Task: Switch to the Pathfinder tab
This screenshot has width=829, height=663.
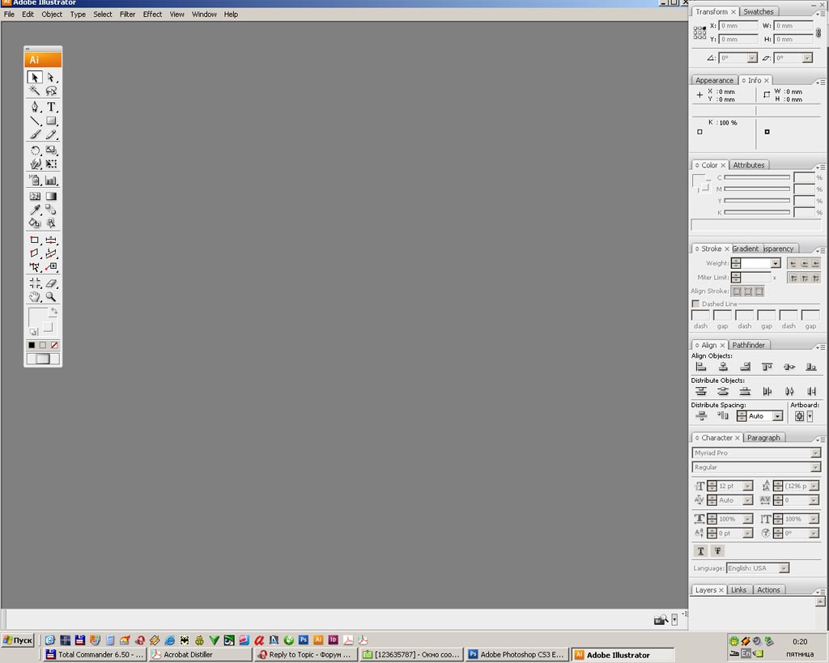Action: point(749,345)
